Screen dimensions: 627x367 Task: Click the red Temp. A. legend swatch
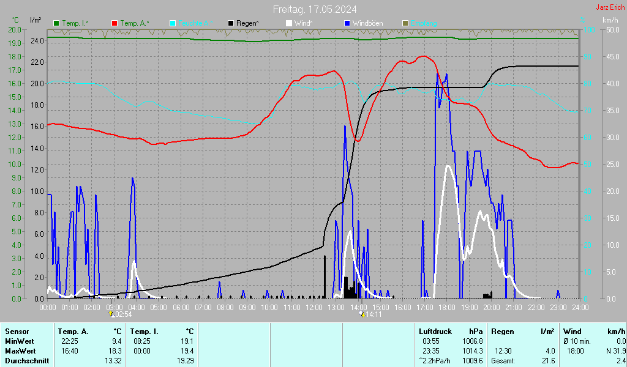coord(115,23)
